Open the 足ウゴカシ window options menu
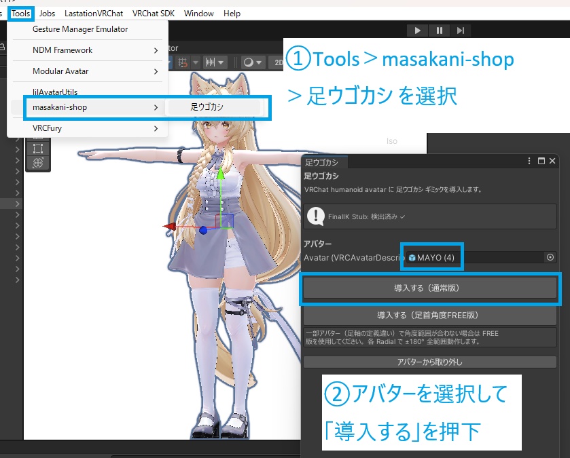 coord(529,161)
